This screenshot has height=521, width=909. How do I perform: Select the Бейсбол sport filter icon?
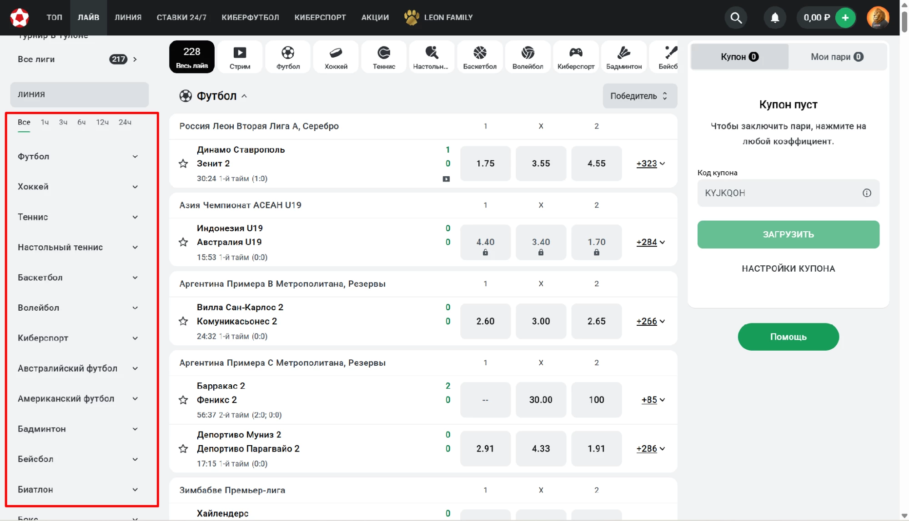point(664,57)
